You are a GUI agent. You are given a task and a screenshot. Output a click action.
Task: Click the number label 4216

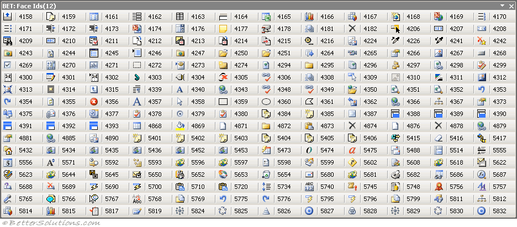327,41
